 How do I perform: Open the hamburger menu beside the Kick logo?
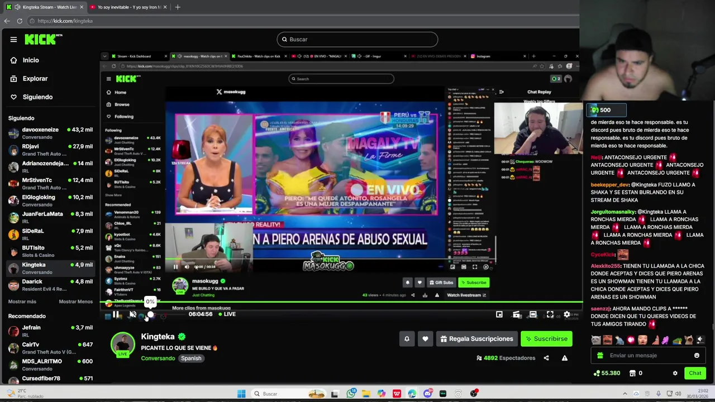tap(13, 40)
